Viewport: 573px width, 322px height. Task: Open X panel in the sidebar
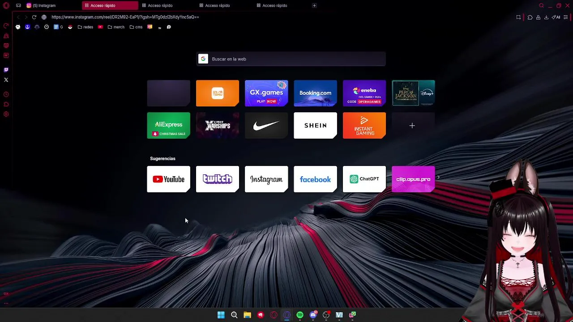(6, 80)
